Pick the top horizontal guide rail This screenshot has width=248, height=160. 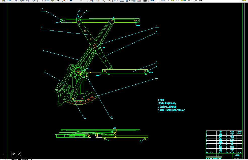click(100, 21)
